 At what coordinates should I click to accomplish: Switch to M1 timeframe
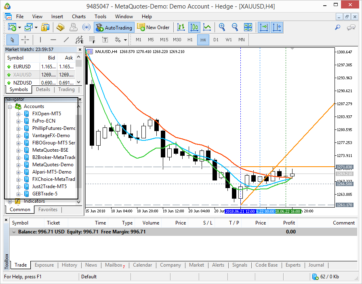click(x=139, y=40)
